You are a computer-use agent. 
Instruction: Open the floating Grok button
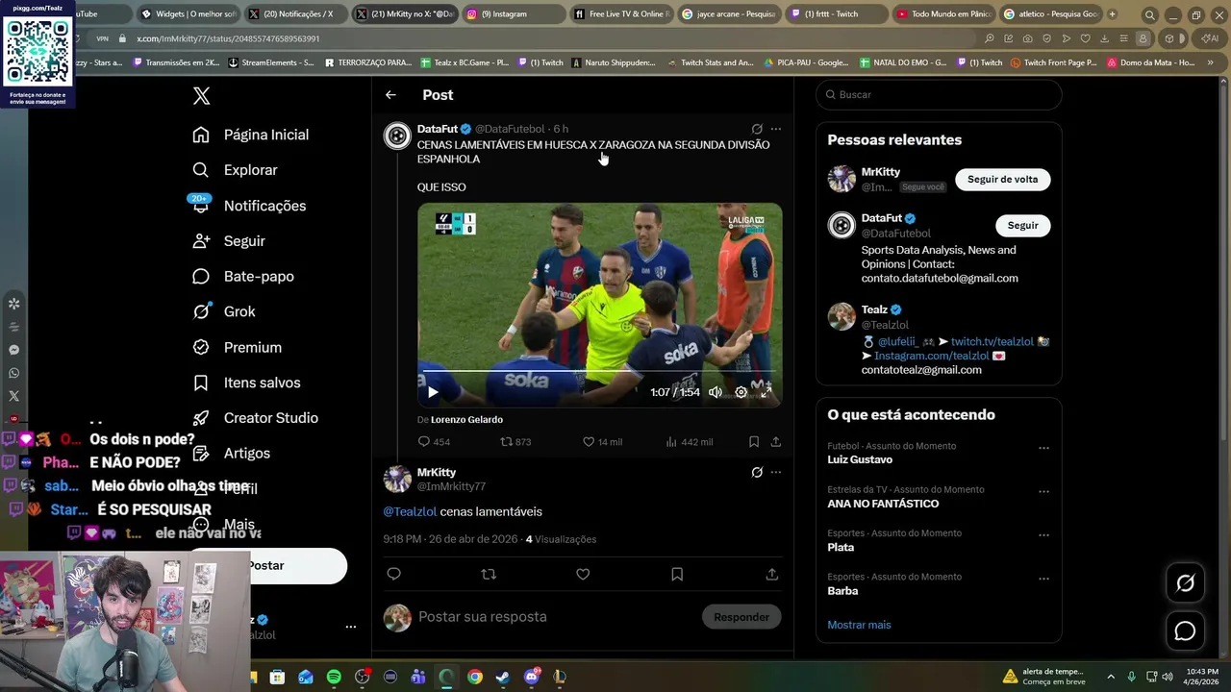tap(1185, 582)
